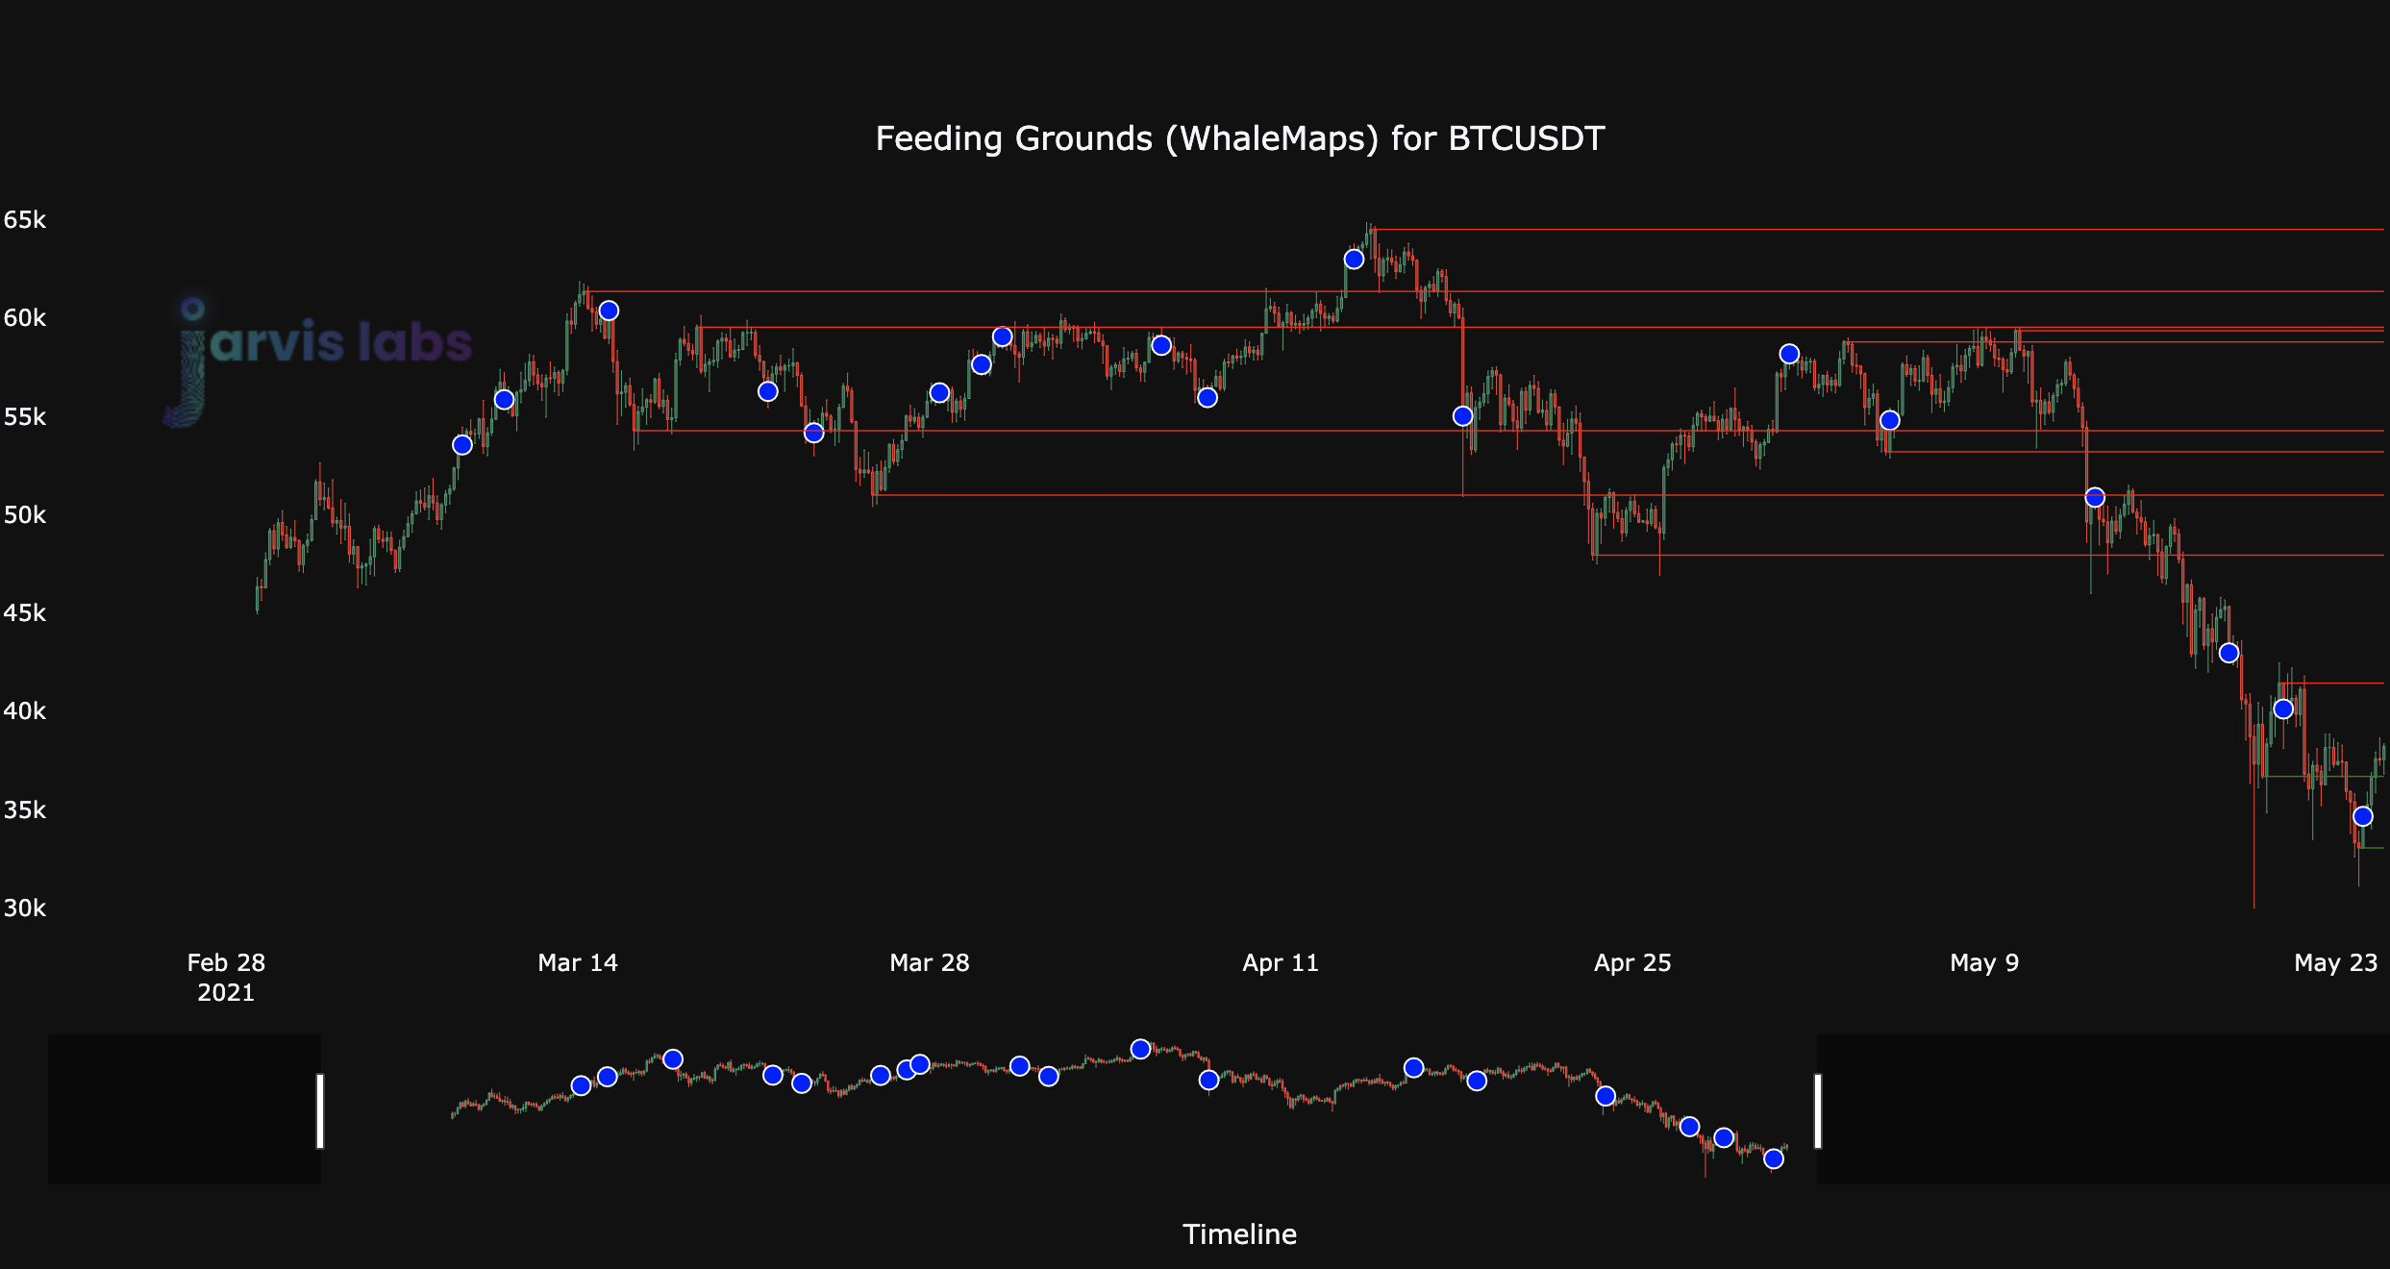The width and height of the screenshot is (2390, 1269).
Task: Click the last blue marker in the range slider preview
Action: pyautogui.click(x=1774, y=1158)
